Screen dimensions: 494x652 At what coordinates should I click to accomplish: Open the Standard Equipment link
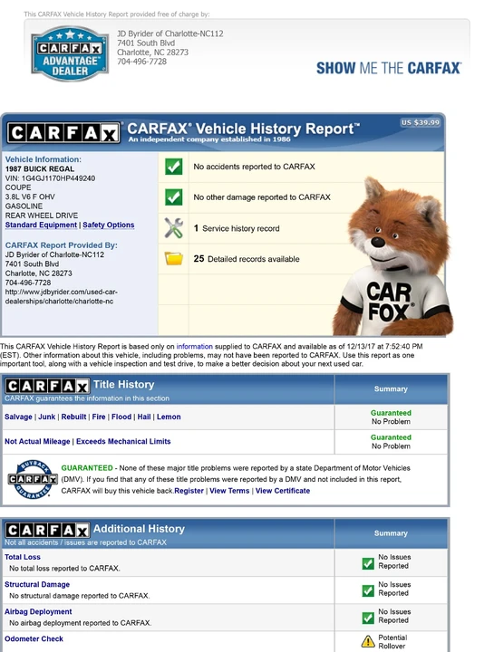tap(41, 225)
